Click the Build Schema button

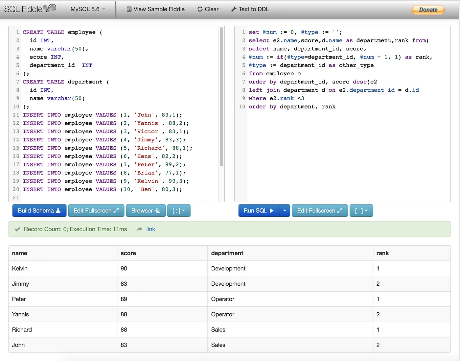39,210
